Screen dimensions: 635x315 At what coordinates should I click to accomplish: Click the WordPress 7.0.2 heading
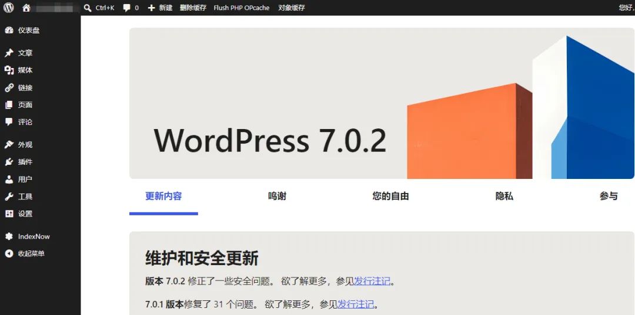point(270,141)
